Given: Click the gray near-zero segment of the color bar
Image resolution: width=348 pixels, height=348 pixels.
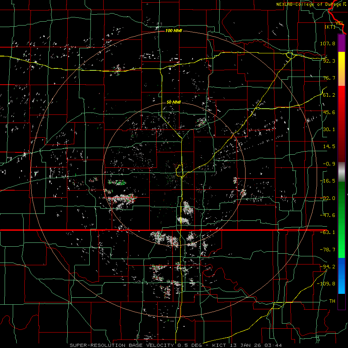Looking at the screenshot, I should point(341,172).
